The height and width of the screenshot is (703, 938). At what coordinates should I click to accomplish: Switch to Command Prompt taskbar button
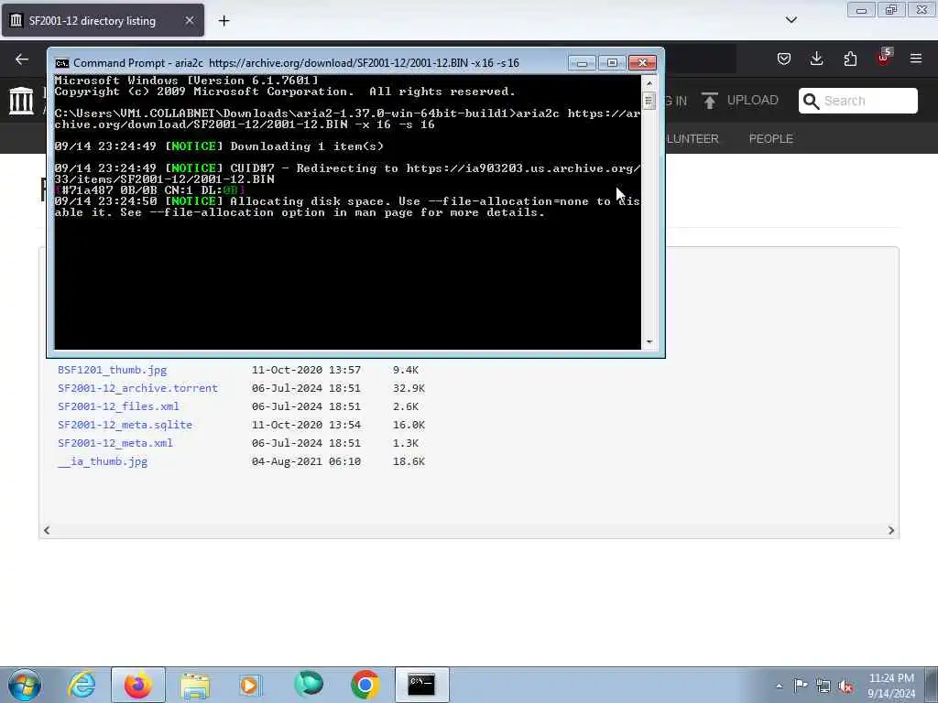coord(421,685)
